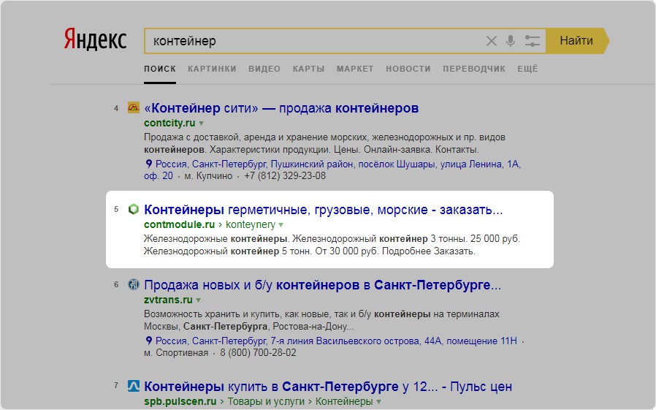Click the spb.pulscen.ru green URL
The width and height of the screenshot is (656, 410).
[x=180, y=401]
